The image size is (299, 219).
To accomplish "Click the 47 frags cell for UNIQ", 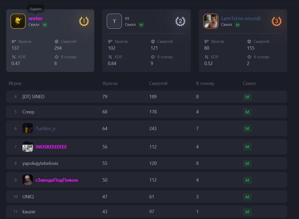I will 105,197.
